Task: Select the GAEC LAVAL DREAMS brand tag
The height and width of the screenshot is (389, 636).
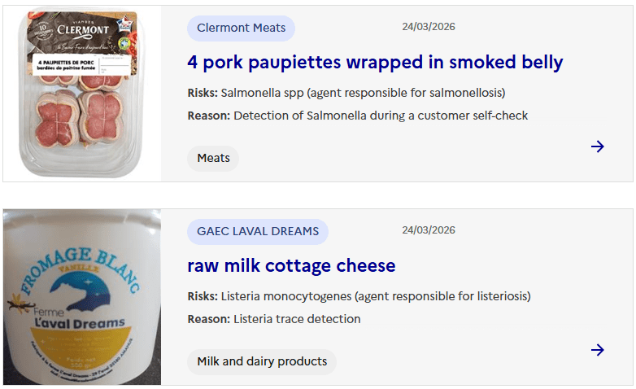Action: coord(257,231)
